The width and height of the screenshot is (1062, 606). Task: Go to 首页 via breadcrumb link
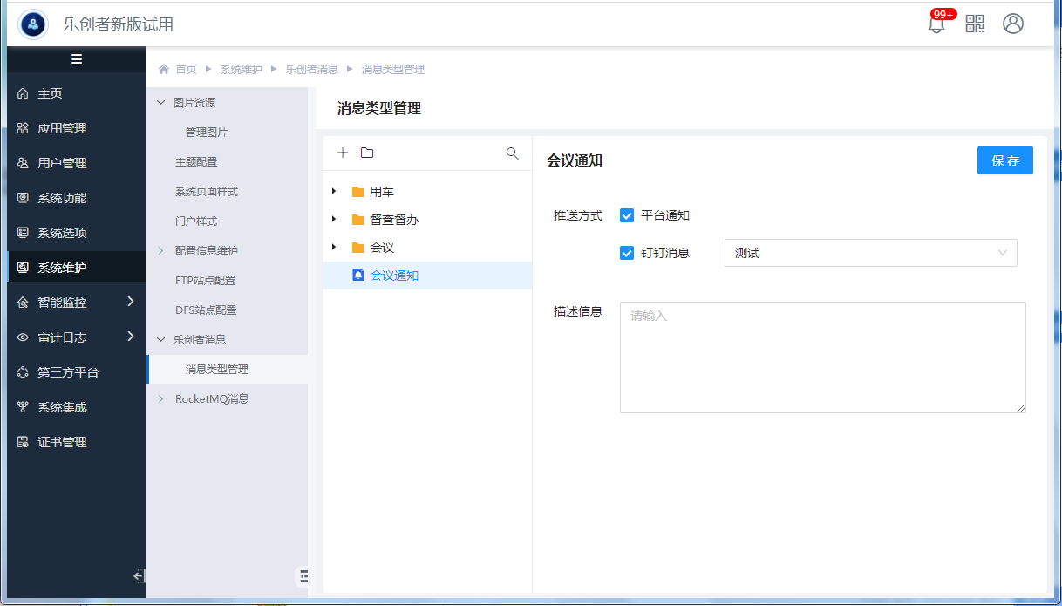pyautogui.click(x=186, y=70)
